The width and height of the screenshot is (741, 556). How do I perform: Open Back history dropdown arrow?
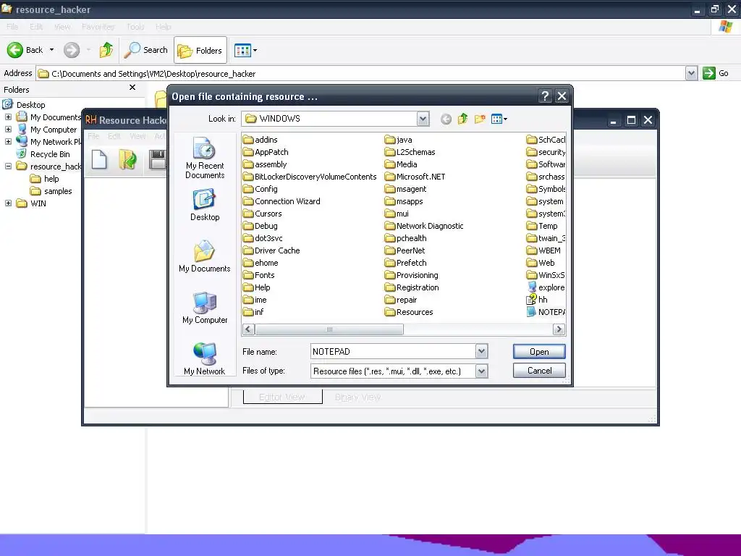pos(51,50)
